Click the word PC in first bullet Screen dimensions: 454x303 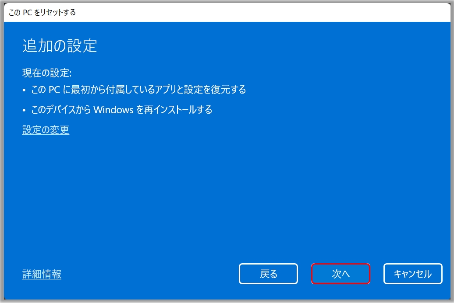coord(54,90)
